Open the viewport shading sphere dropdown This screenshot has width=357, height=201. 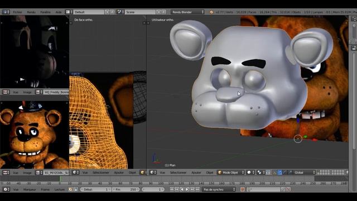tap(250, 173)
